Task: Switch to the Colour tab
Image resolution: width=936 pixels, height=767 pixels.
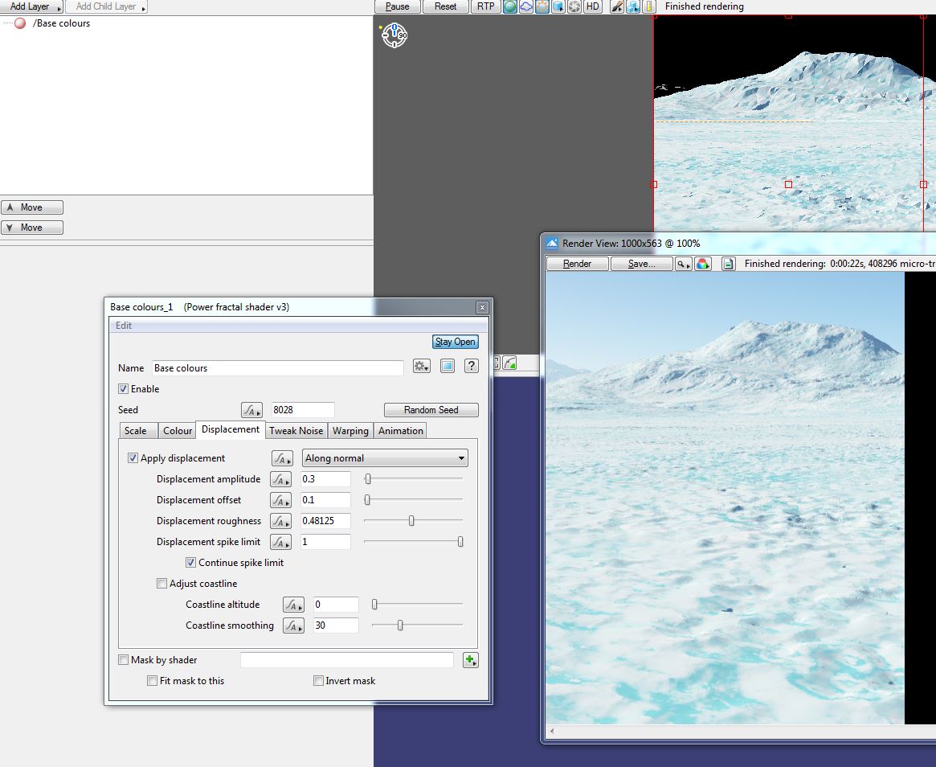Action: (x=178, y=431)
